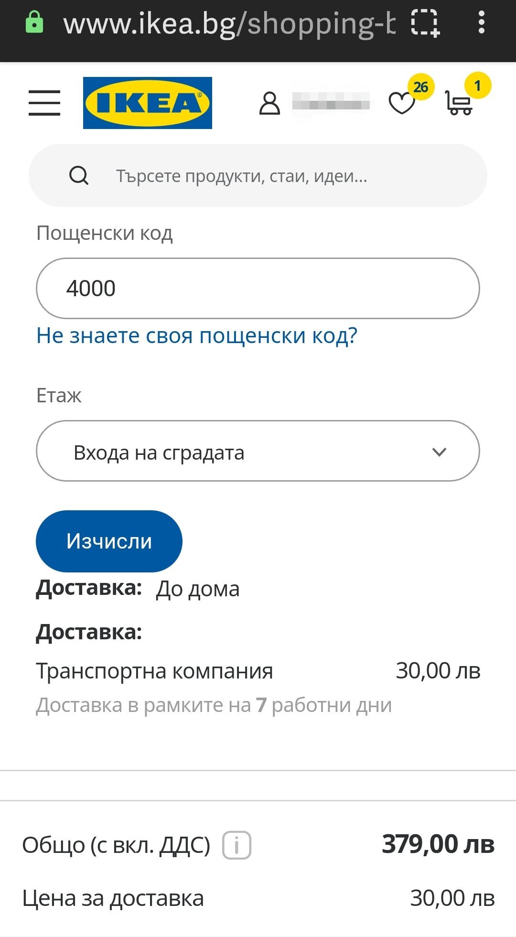The height and width of the screenshot is (937, 516).
Task: Tap the browser screenshot selection icon
Action: click(x=425, y=23)
